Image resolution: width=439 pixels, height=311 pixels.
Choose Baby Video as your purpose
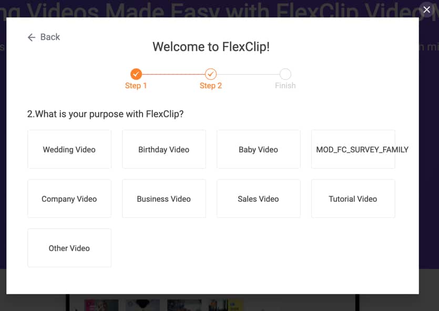[x=258, y=149]
